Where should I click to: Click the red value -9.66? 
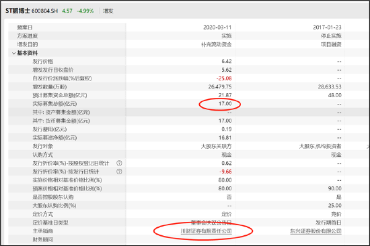pos(225,172)
